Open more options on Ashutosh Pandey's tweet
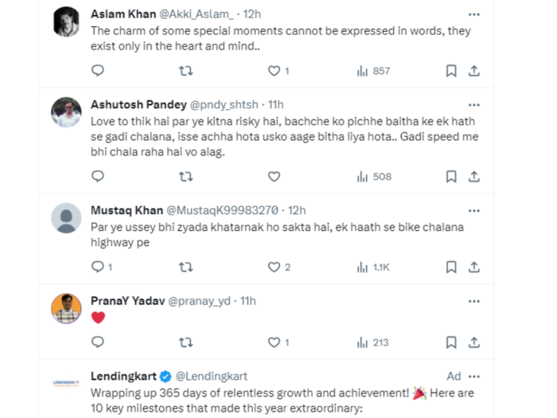 point(474,105)
